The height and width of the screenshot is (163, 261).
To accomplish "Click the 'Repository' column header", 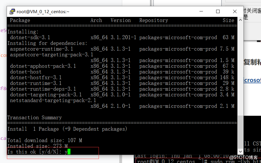I will pos(153,20).
